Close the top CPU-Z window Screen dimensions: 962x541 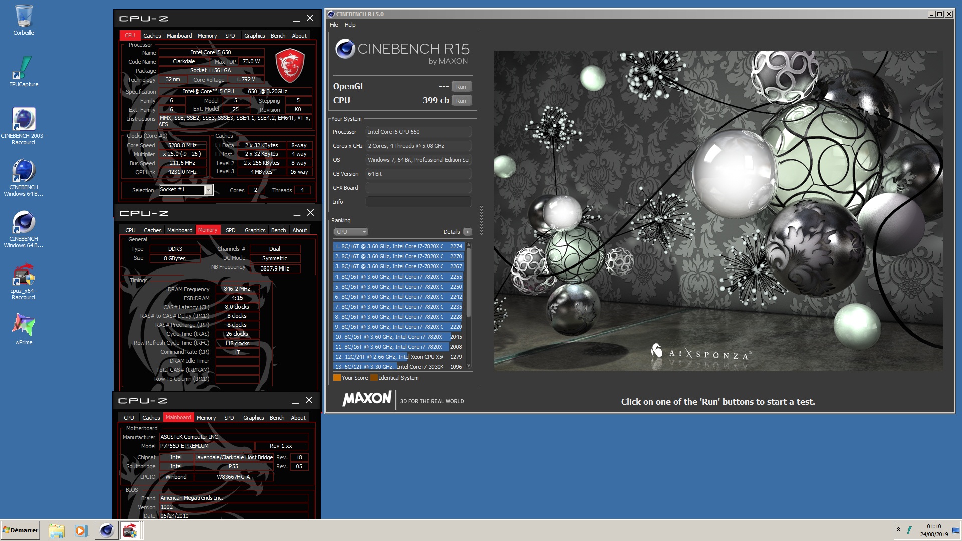click(x=310, y=18)
